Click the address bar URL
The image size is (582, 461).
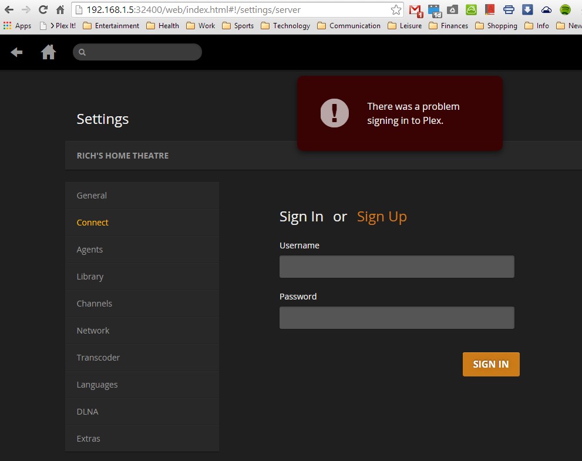point(193,9)
